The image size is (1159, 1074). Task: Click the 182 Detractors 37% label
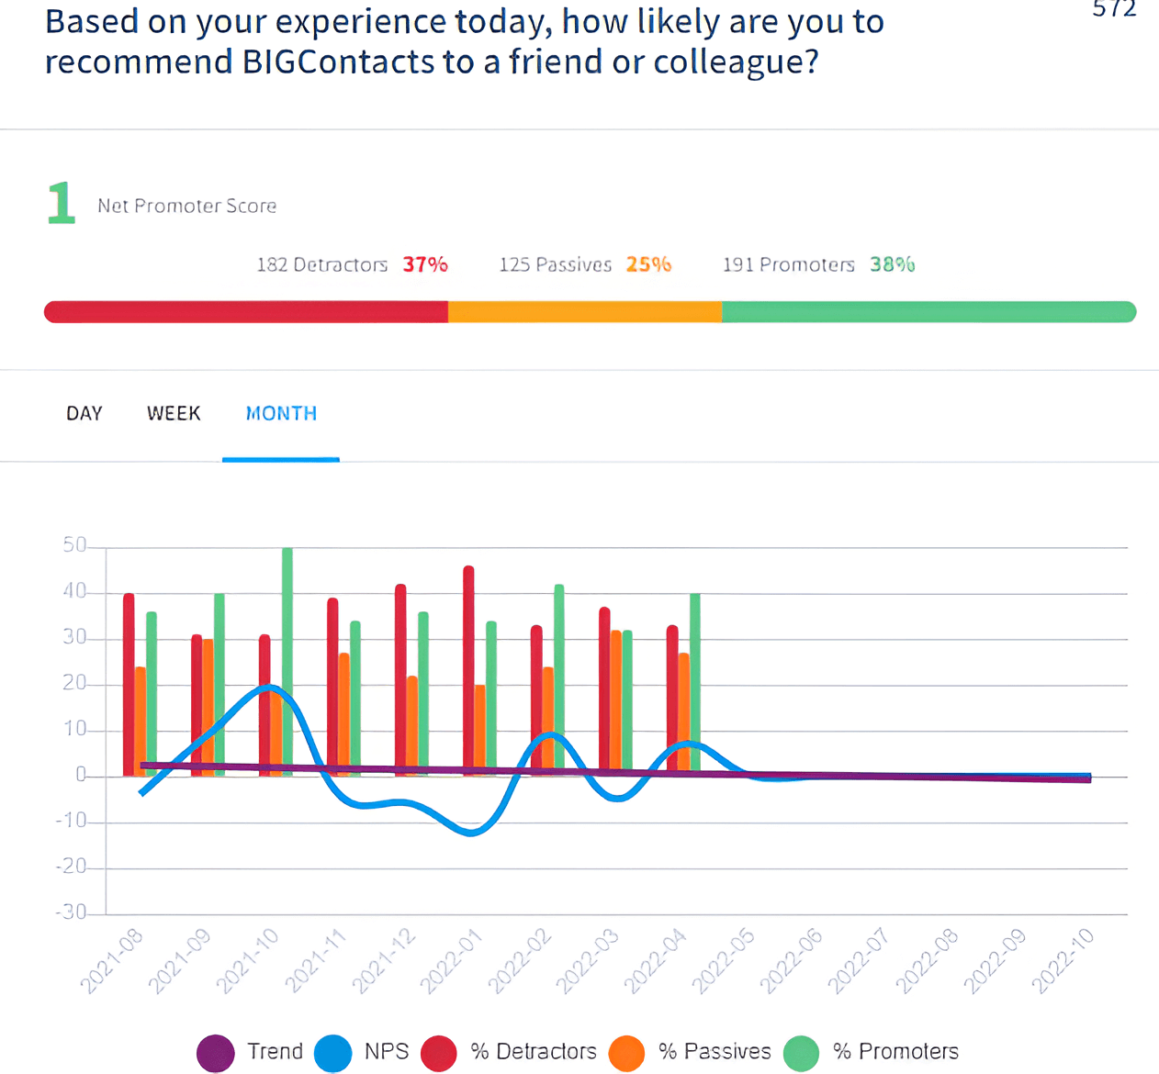point(353,264)
